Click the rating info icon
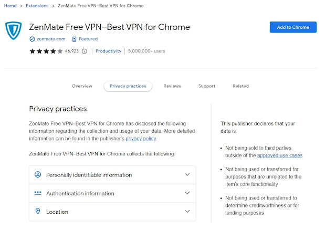The height and width of the screenshot is (230, 336). [x=85, y=51]
